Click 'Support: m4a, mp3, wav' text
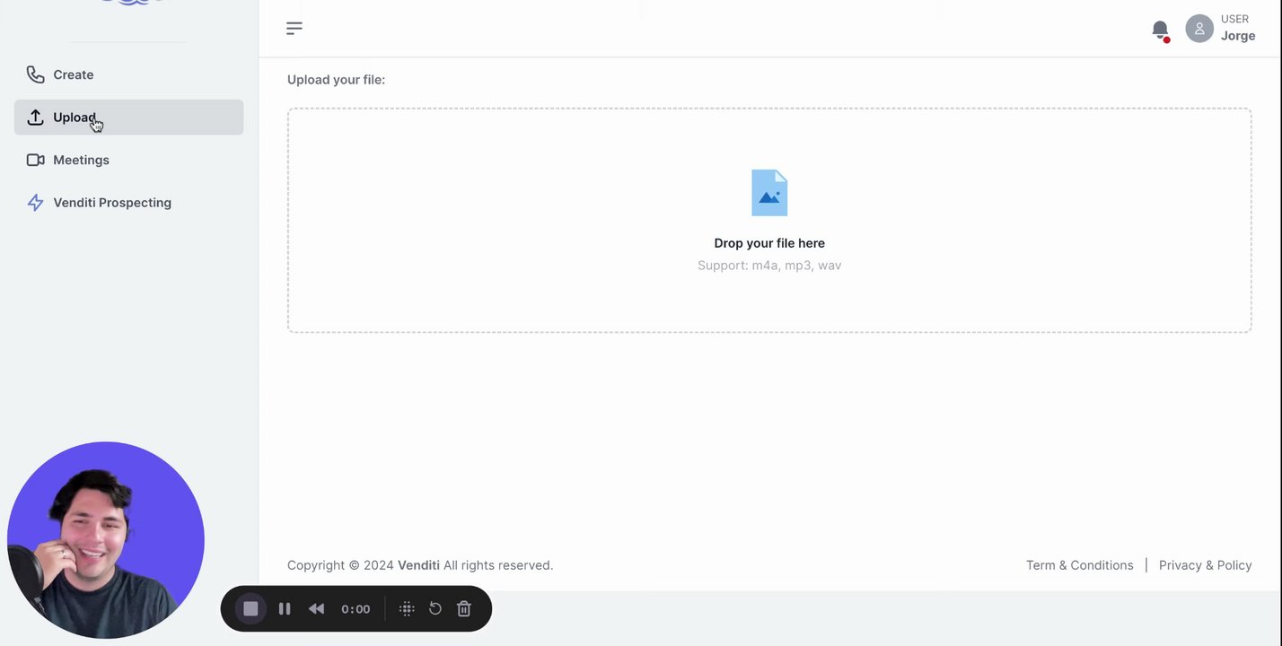This screenshot has height=646, width=1282. click(769, 266)
